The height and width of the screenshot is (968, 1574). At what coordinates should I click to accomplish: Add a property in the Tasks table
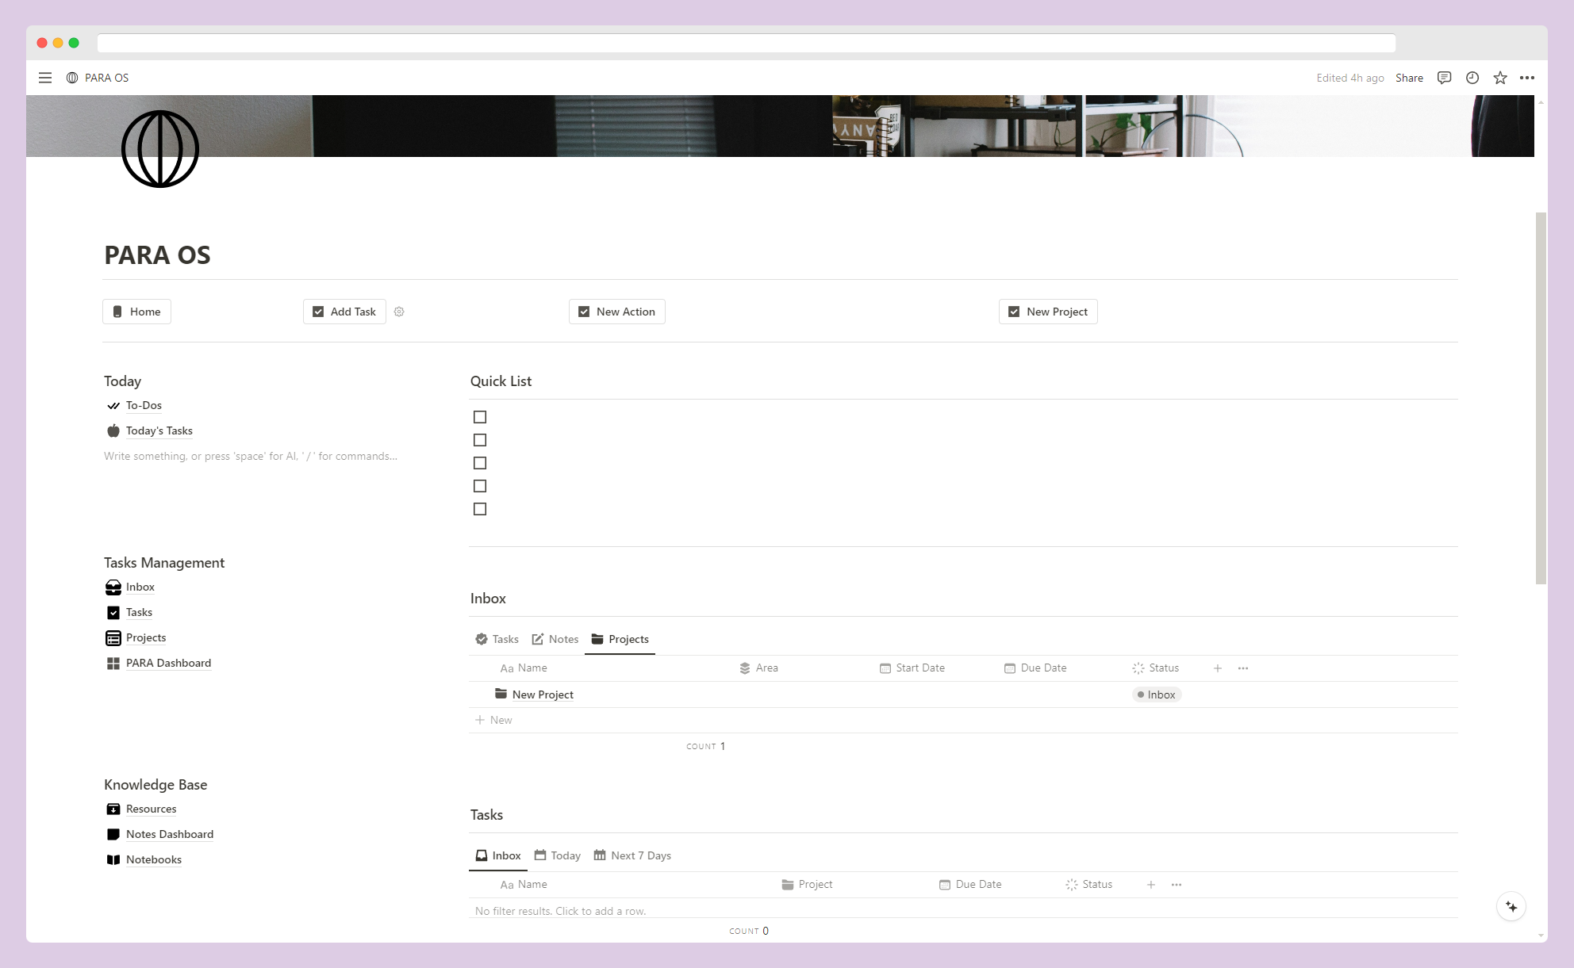1151,885
